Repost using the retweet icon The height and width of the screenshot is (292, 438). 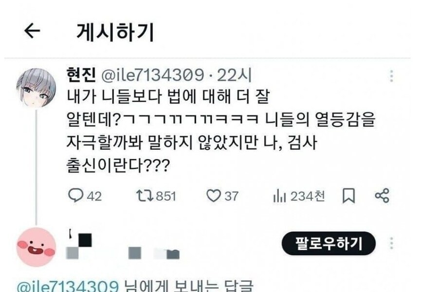[145, 196]
